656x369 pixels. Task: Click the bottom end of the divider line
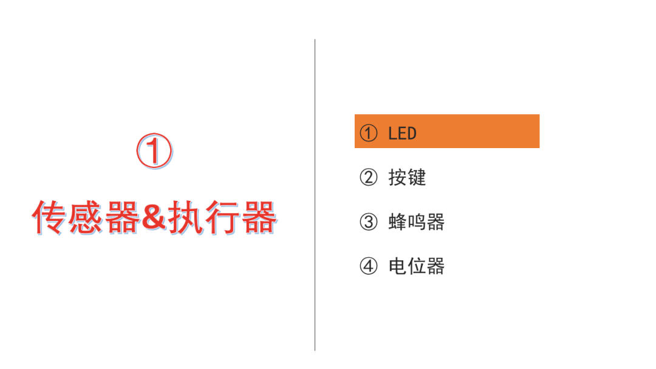tap(315, 350)
